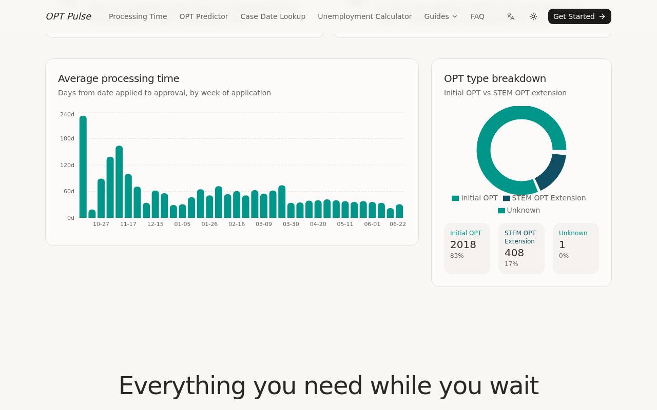Open the language translation icon
Screen dimensions: 657x410
511,16
